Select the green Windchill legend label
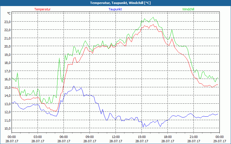Image resolution: width=231 pixels, height=144 pixels. click(188, 9)
